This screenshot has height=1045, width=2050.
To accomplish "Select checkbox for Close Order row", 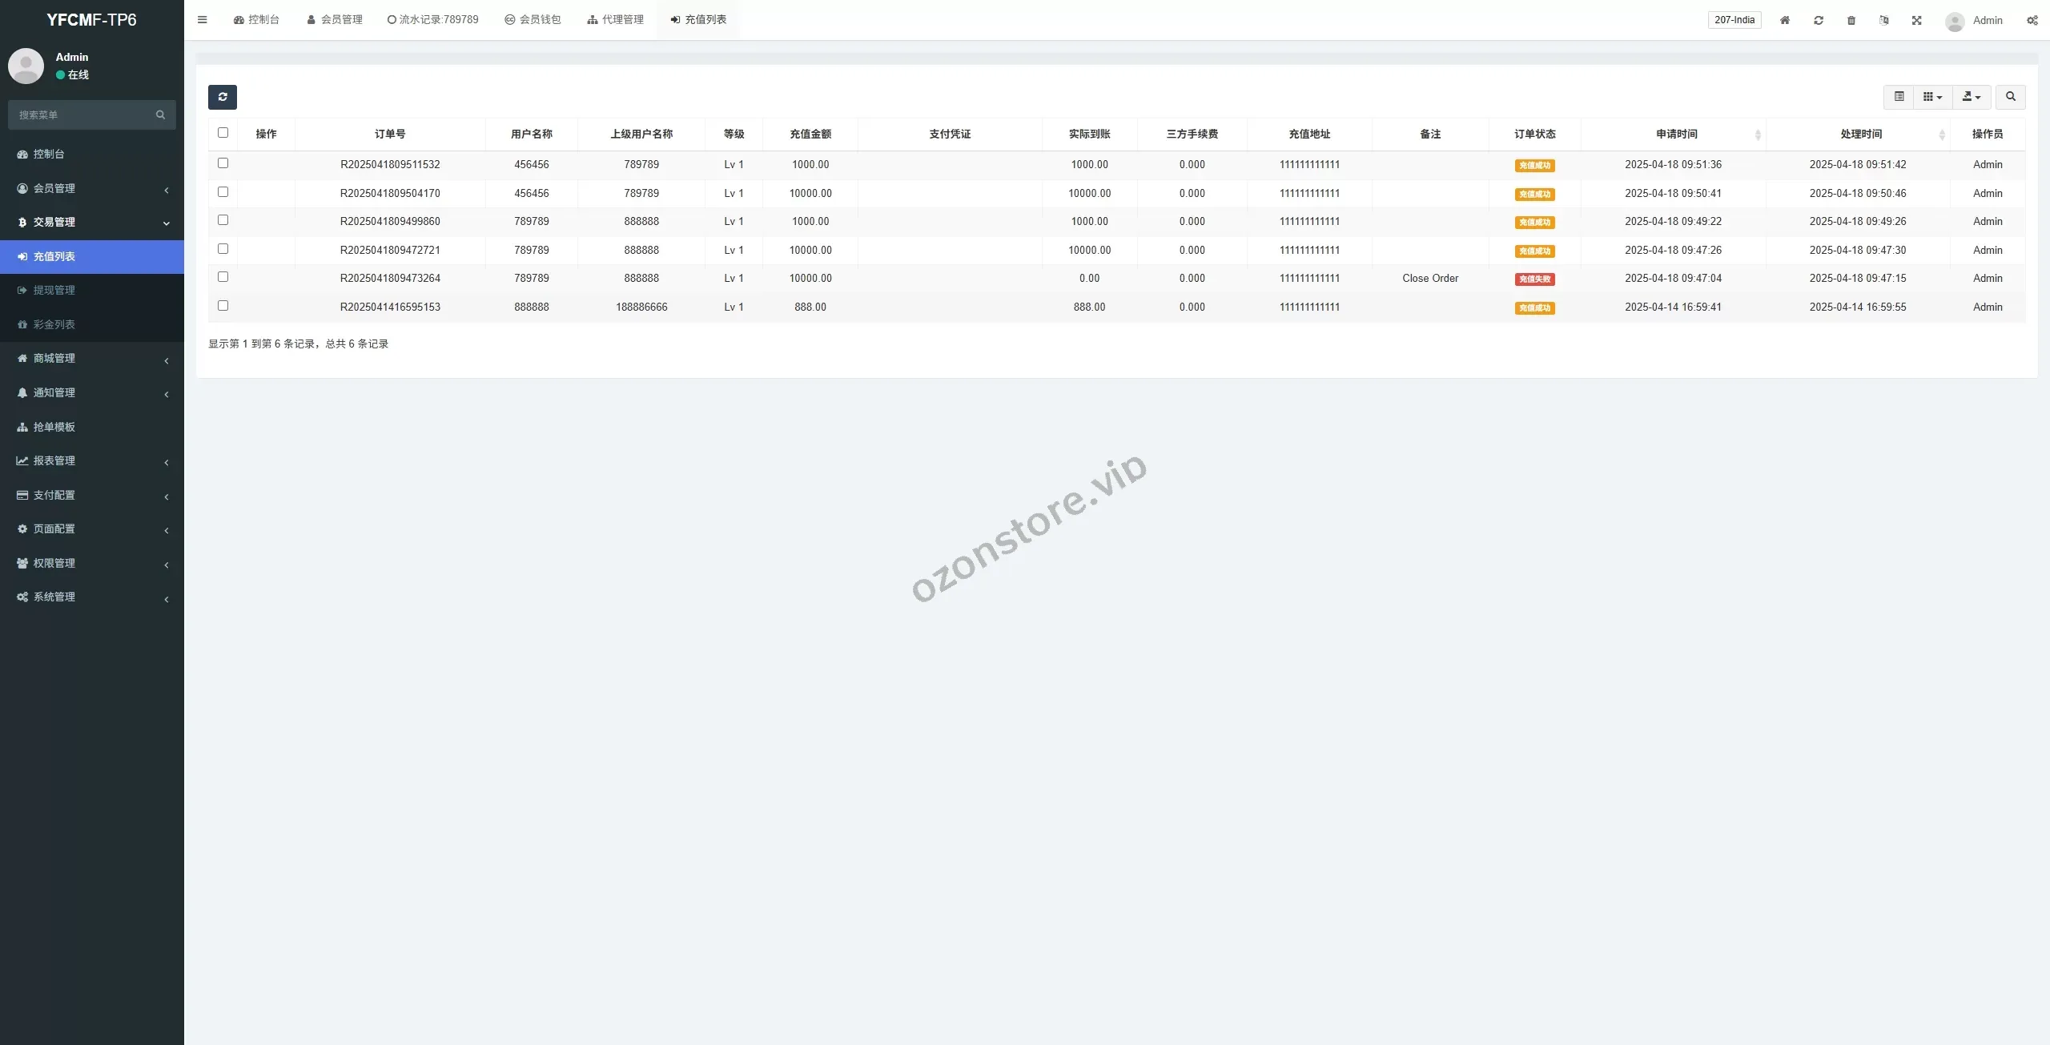I will [x=223, y=277].
